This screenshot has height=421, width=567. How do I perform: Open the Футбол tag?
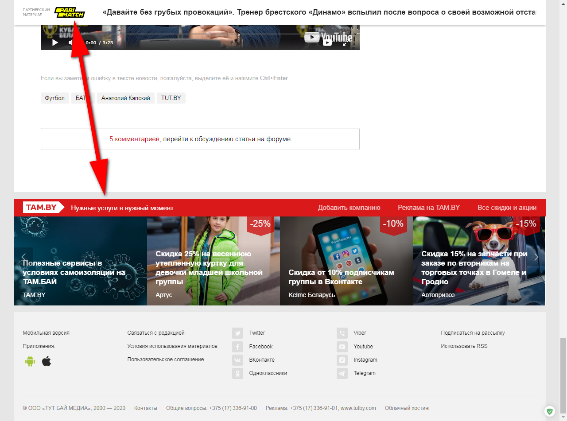[55, 98]
